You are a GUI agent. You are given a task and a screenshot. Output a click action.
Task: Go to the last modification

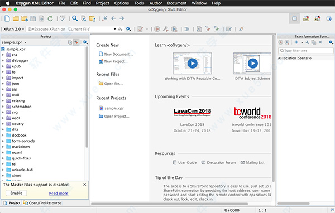[105, 18]
